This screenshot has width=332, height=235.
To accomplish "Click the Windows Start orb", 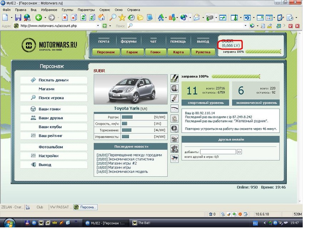I will pos(9,223).
